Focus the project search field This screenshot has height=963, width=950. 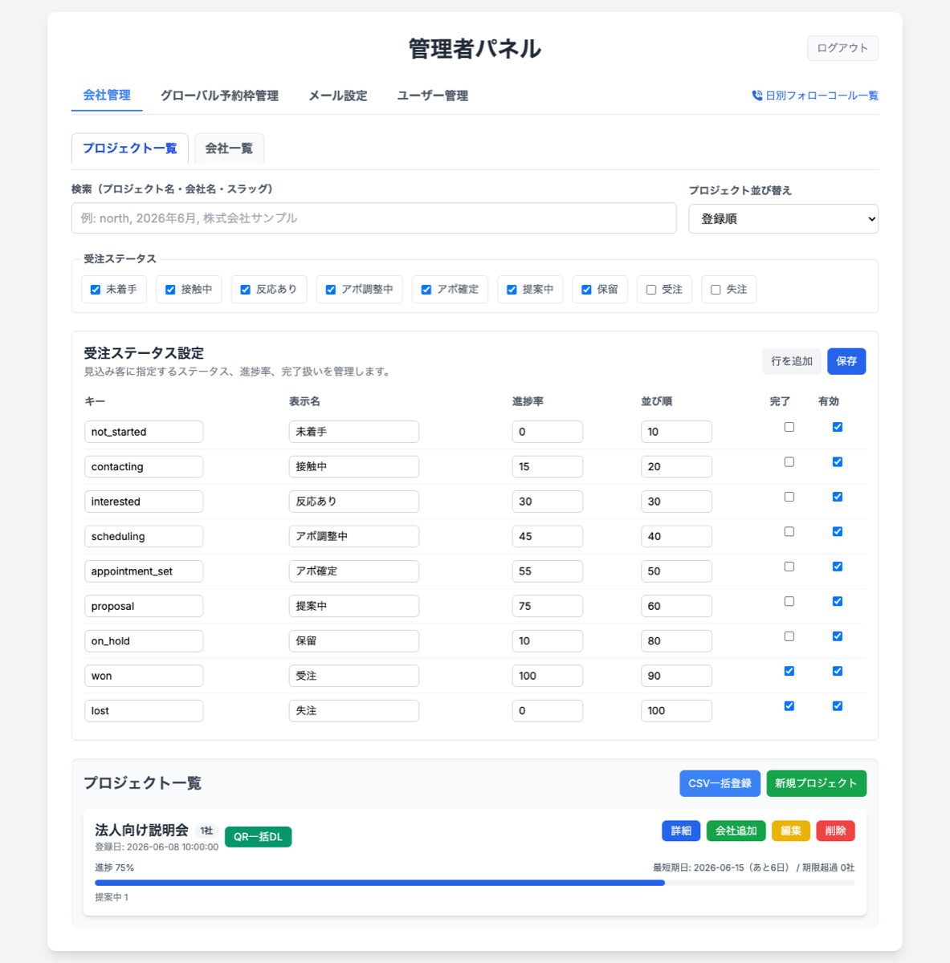tap(374, 218)
